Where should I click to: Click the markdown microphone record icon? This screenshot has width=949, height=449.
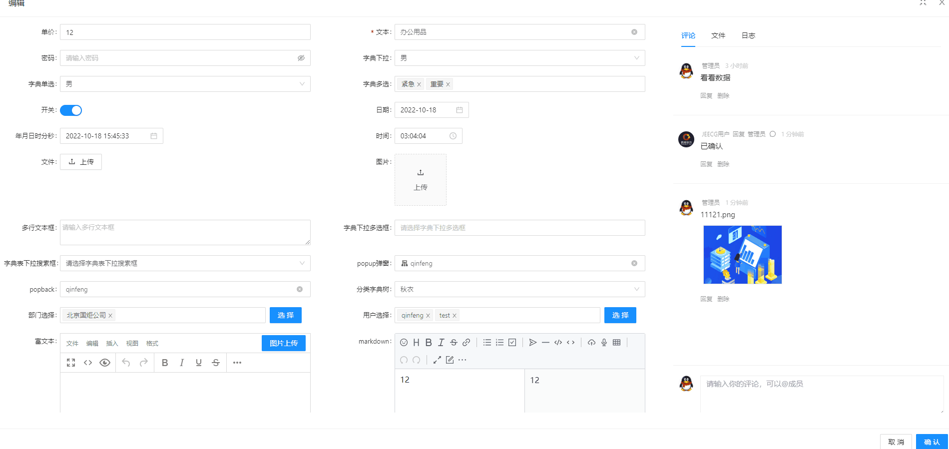tap(604, 343)
